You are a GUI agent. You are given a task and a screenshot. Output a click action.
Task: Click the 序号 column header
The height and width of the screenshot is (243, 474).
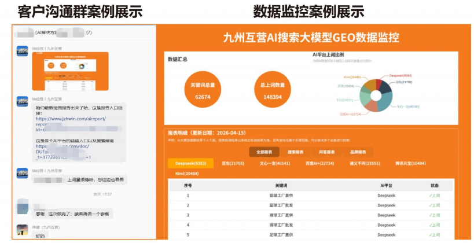pyautogui.click(x=188, y=186)
